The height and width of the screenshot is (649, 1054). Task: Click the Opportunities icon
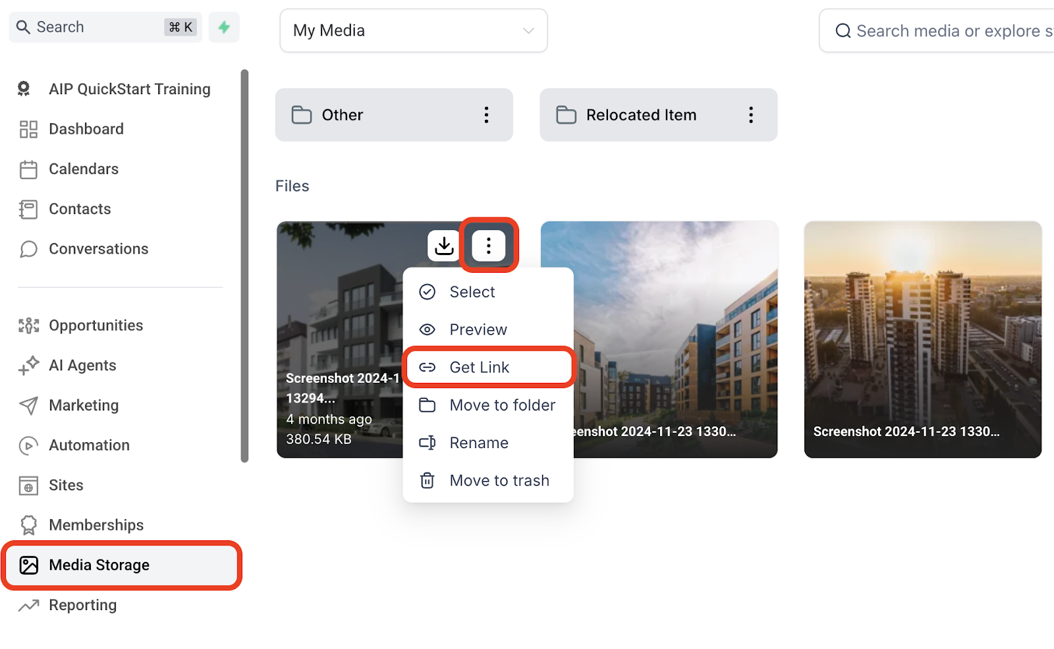28,325
